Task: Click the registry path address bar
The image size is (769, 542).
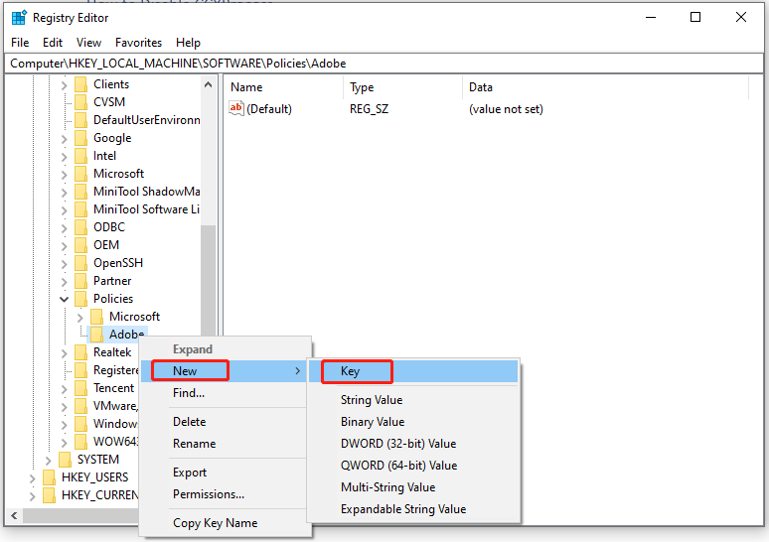Action: coord(384,64)
